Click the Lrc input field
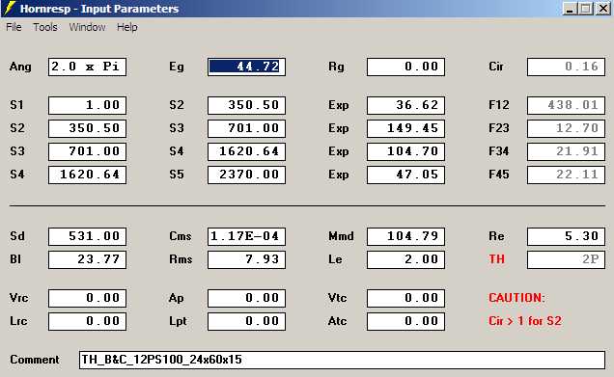 click(87, 321)
